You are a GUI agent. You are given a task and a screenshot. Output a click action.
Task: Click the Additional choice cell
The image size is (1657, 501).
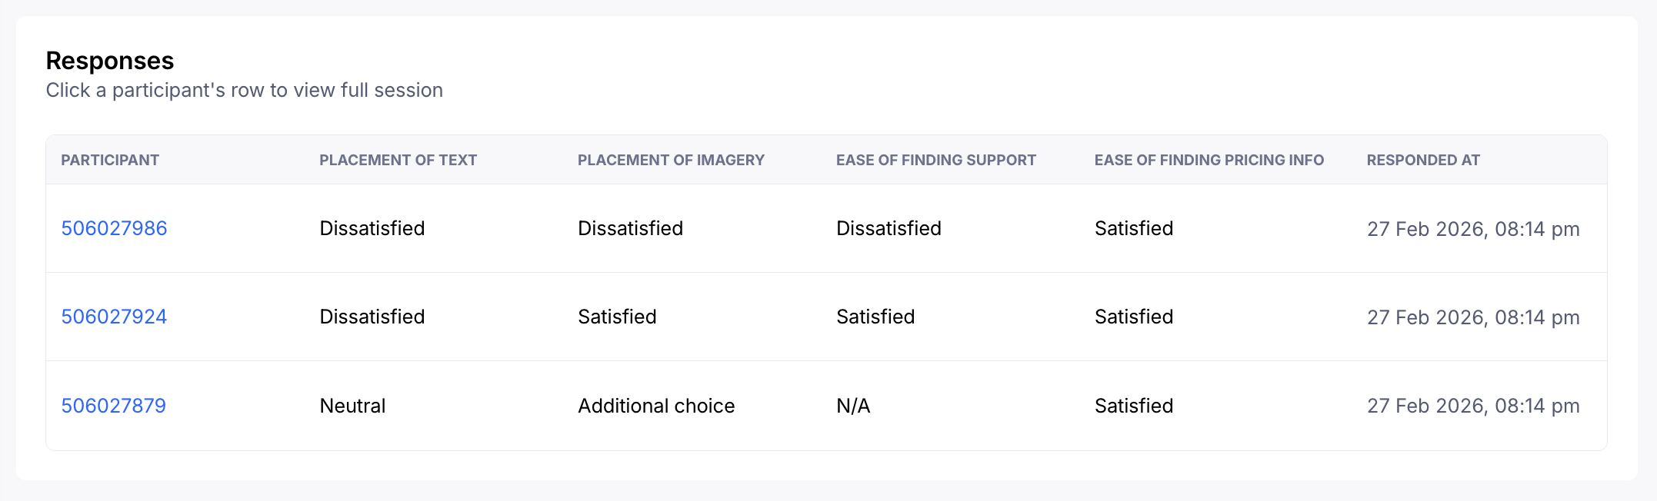tap(656, 406)
